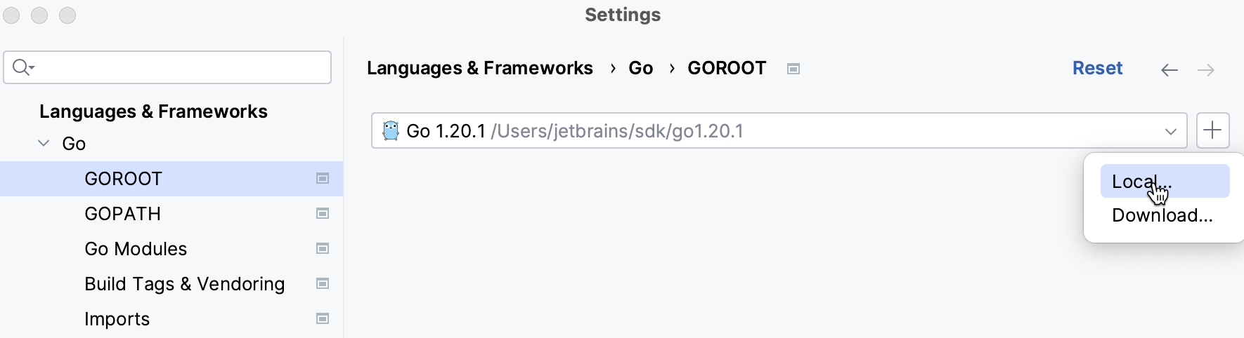Collapse the Go tree node
The width and height of the screenshot is (1244, 338).
(44, 144)
